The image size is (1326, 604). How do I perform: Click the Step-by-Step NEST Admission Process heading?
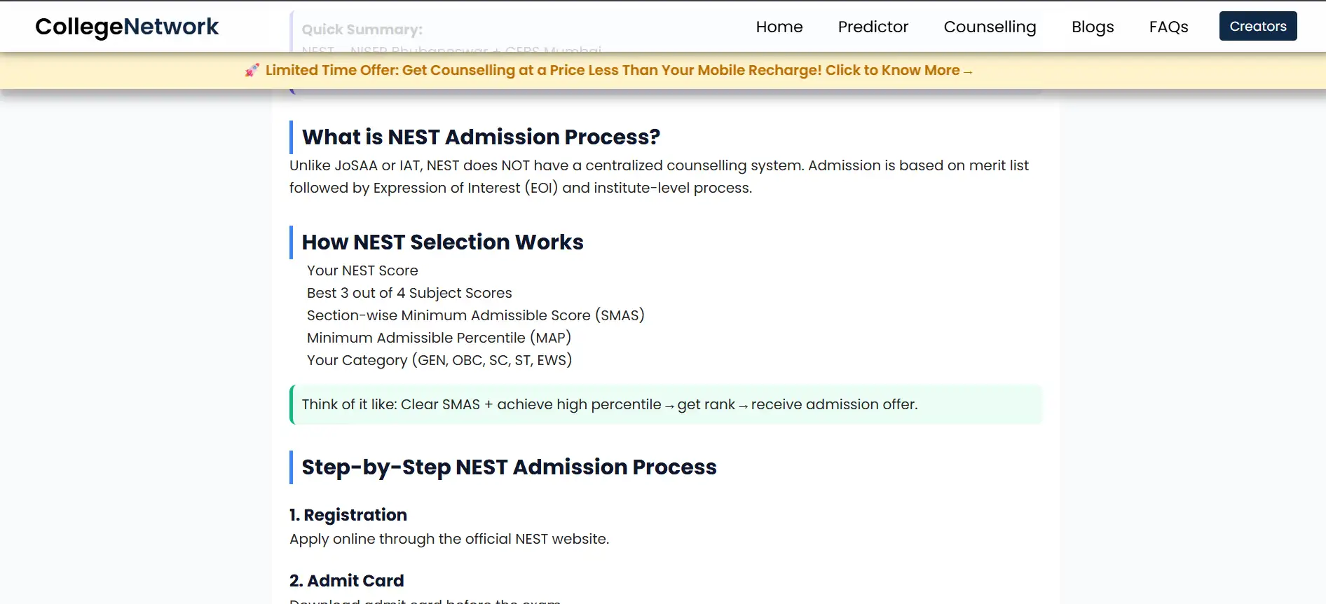point(509,467)
